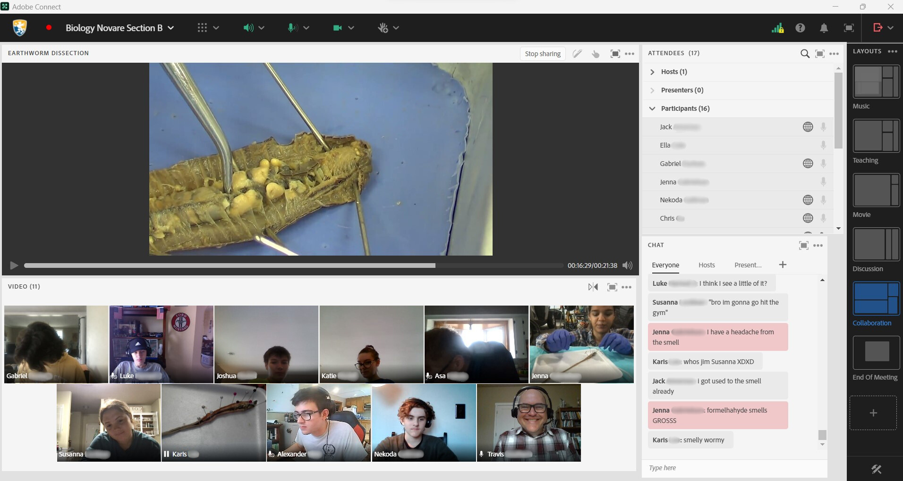
Task: Switch to the Everyone chat tab
Action: click(665, 265)
